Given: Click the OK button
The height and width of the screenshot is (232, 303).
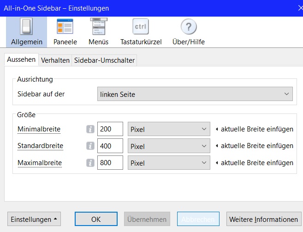Looking at the screenshot, I should tap(96, 219).
